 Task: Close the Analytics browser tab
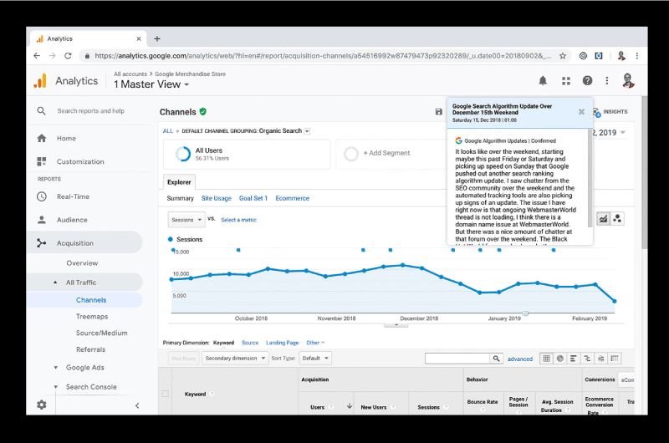tap(139, 38)
